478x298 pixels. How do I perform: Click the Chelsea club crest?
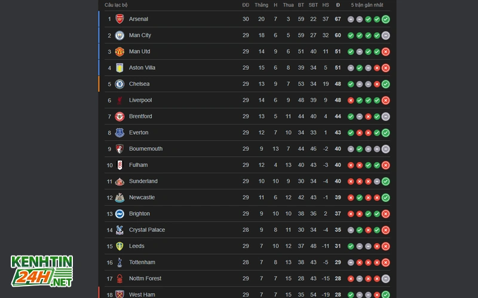click(119, 84)
